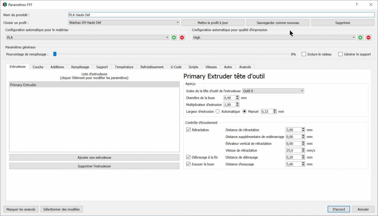The width and height of the screenshot is (378, 216).
Task: Remove the High quality configuration with red minus
Action: (x=368, y=38)
